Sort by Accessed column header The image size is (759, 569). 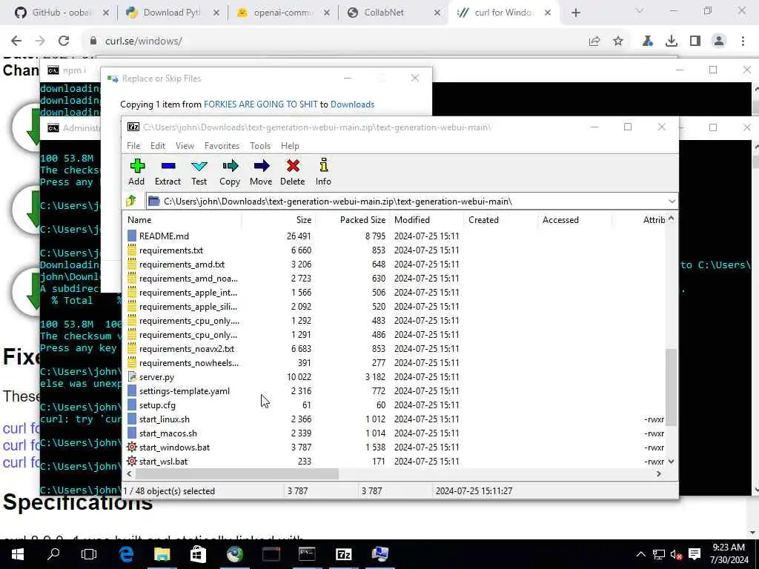[575, 219]
